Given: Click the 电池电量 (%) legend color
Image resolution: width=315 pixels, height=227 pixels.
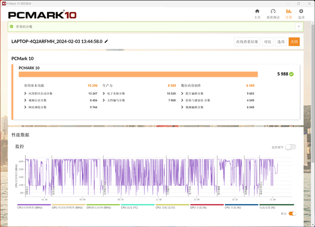Looking at the screenshot, I should coord(276,205).
